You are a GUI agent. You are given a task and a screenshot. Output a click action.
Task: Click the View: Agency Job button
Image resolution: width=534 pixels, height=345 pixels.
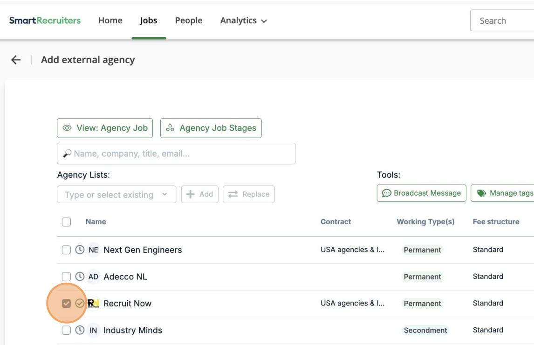(105, 128)
